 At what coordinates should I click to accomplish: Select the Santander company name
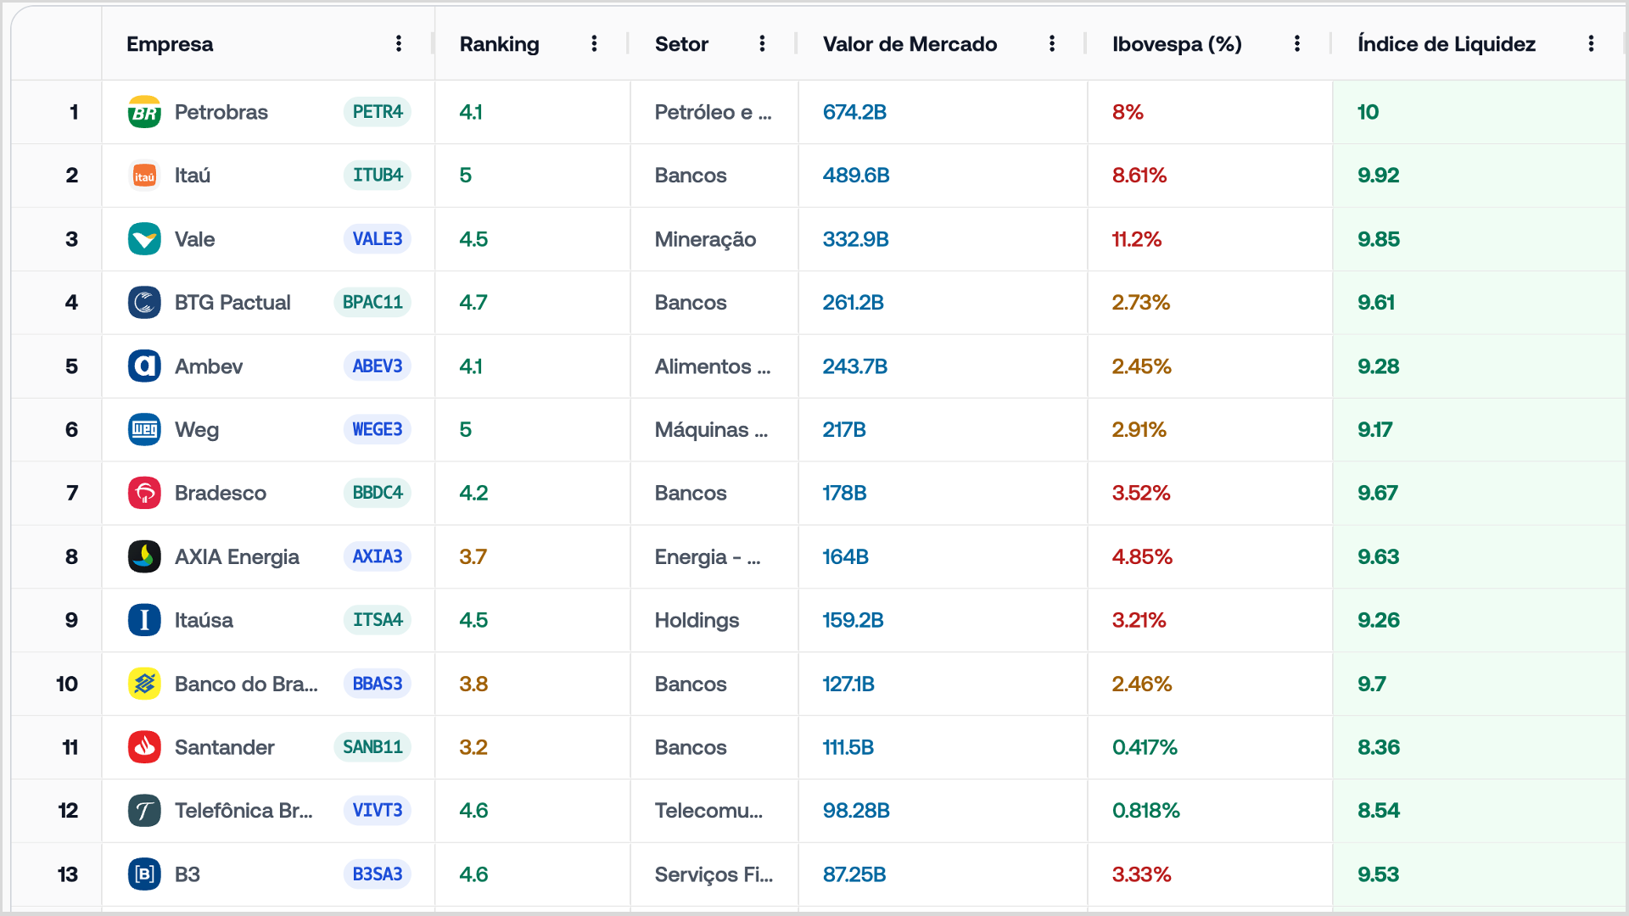(225, 747)
